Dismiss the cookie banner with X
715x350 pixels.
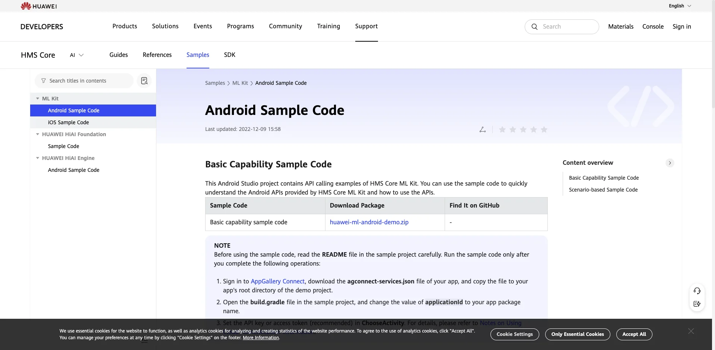[x=691, y=331]
